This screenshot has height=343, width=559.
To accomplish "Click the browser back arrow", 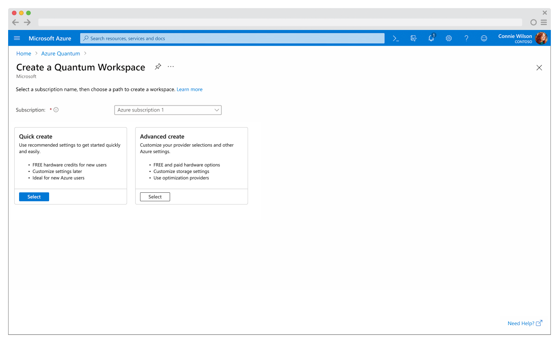I will (x=15, y=22).
